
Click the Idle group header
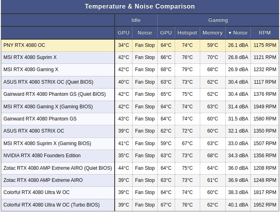[136, 20]
